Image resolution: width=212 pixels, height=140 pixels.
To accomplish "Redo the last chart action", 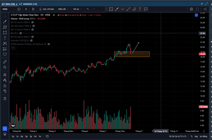I will point(94,9).
